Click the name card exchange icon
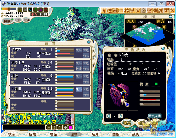This screenshot has width=176, height=138. [121, 11]
